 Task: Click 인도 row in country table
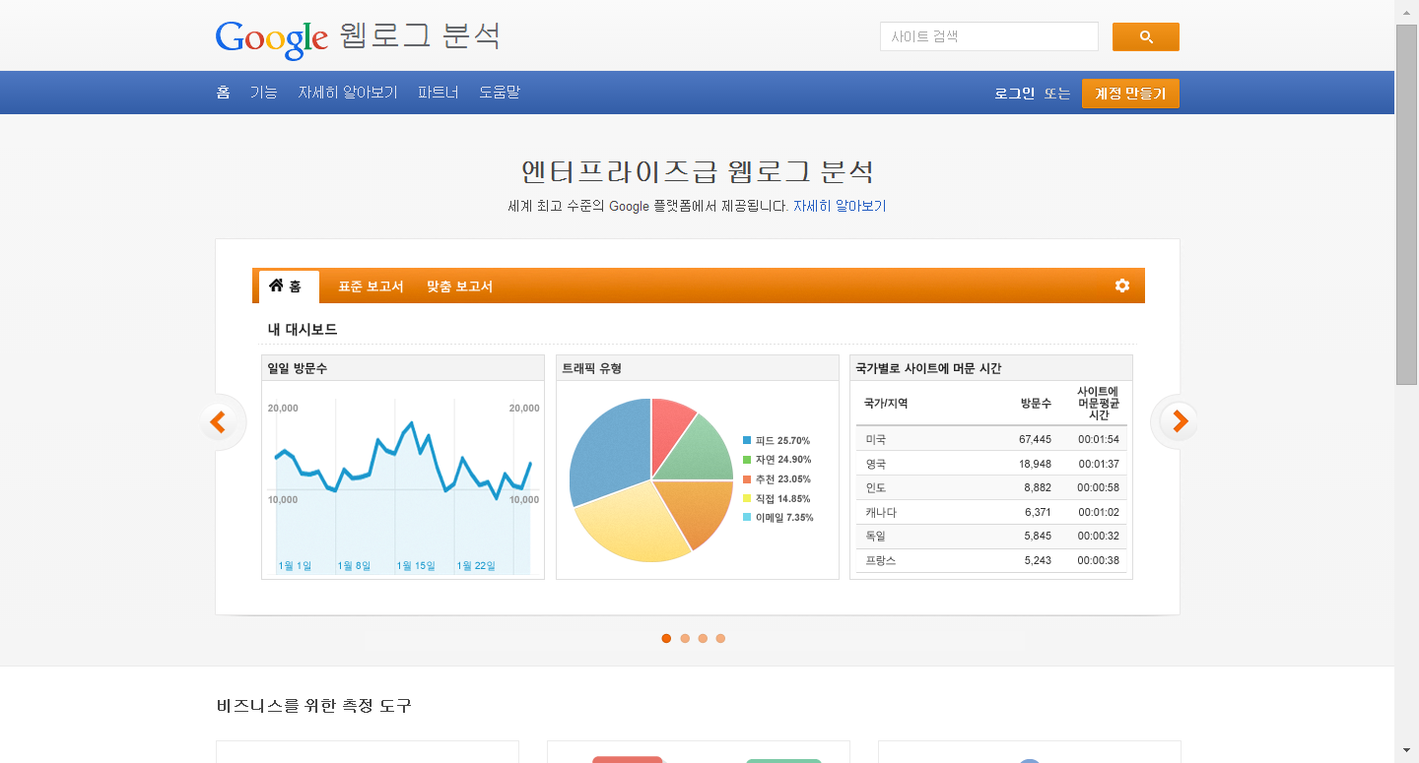pos(991,487)
